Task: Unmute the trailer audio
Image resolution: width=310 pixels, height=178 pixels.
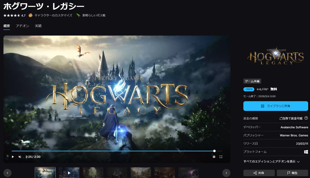Action: click(x=20, y=157)
